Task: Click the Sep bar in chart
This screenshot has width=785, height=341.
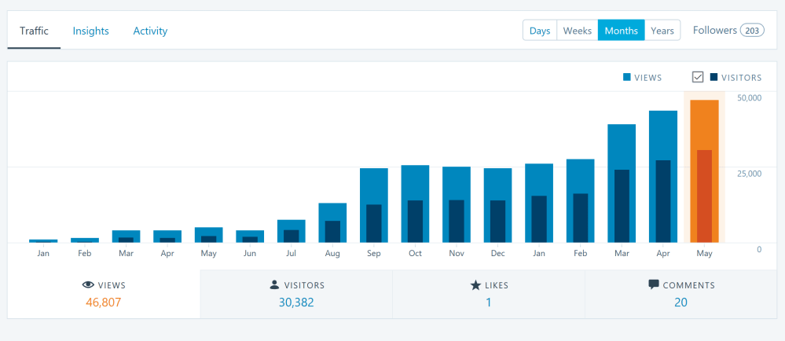Action: coord(374,205)
